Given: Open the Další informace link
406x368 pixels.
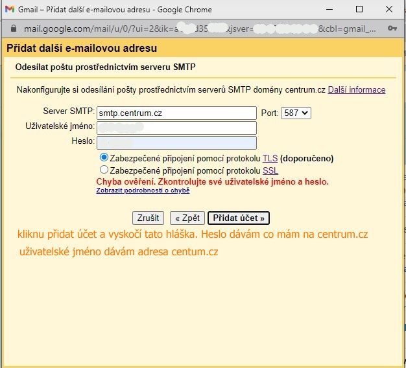Looking at the screenshot, I should (356, 90).
